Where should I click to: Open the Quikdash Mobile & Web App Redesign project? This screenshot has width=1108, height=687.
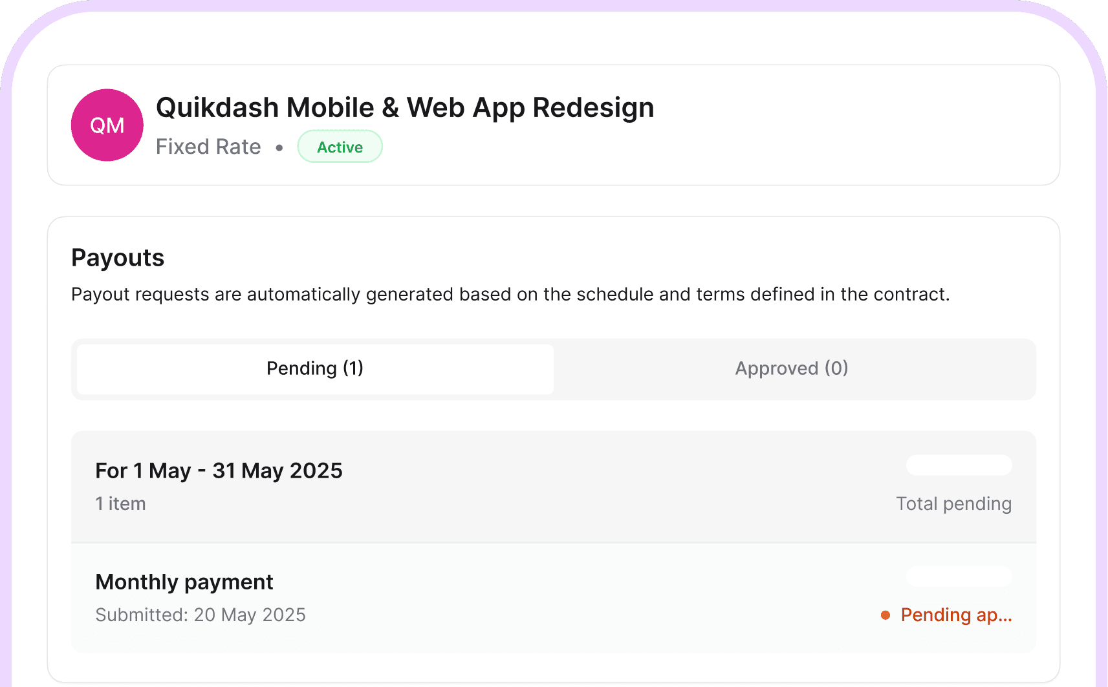pyautogui.click(x=404, y=107)
